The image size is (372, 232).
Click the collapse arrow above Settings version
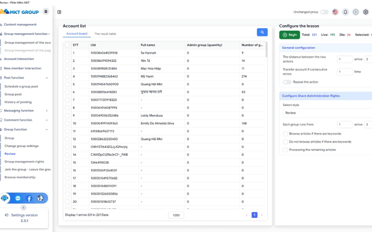point(24,208)
